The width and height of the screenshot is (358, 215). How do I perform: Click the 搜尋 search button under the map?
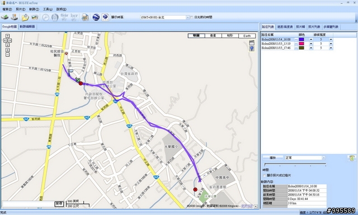click(59, 204)
